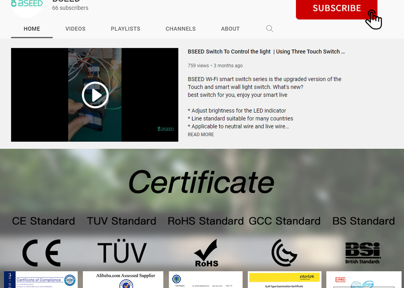
Task: Open the Intertek Gulf Type Examination Certificate
Action: point(284,280)
